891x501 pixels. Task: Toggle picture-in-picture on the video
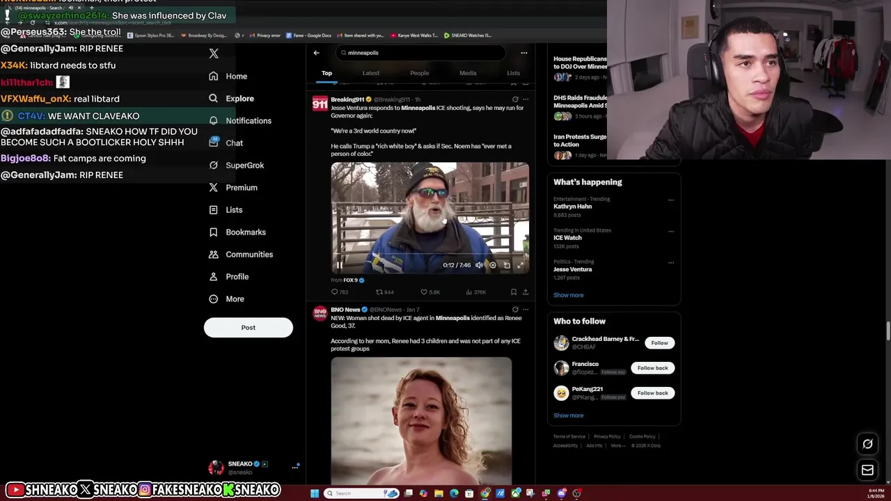coord(507,265)
